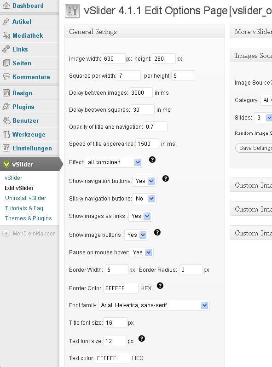Open help icon beside Text font size
272x367 pixels.
point(142,338)
